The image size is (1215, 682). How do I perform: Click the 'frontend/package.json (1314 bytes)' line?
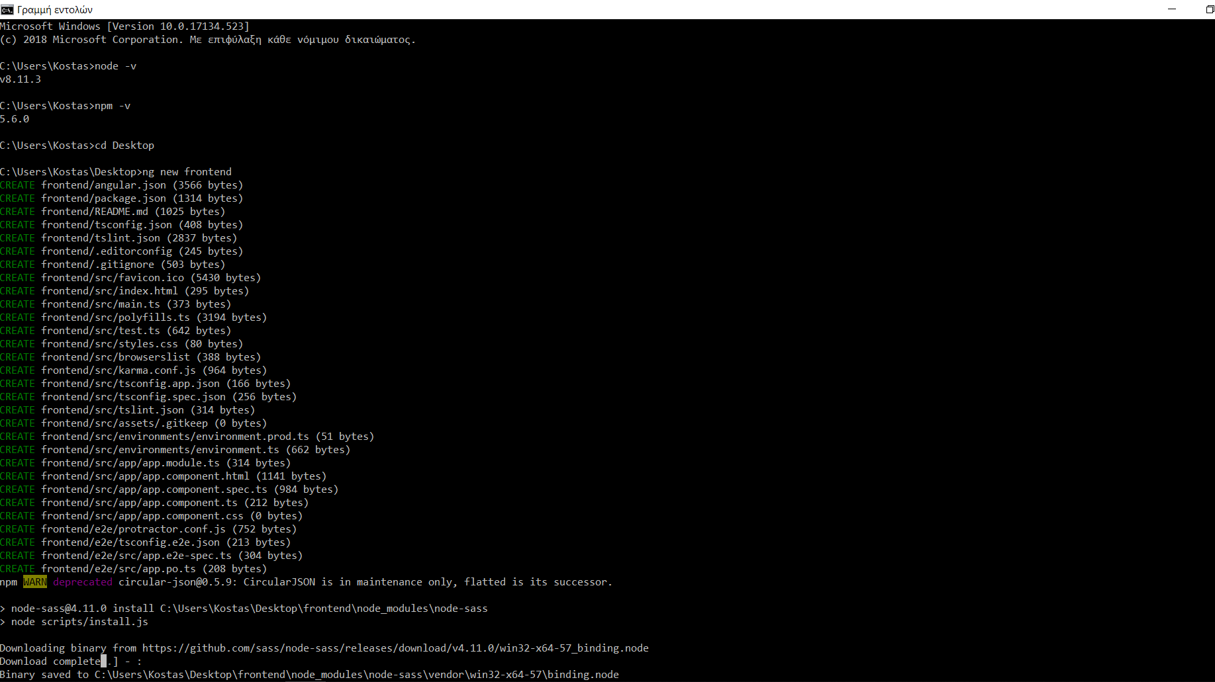pyautogui.click(x=122, y=198)
